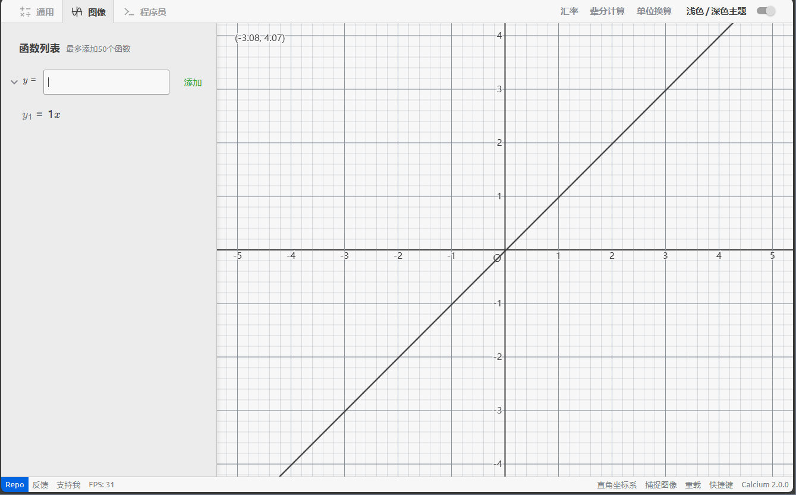Click the terminal icon on the 程序员 tab
This screenshot has width=796, height=495.
[128, 11]
